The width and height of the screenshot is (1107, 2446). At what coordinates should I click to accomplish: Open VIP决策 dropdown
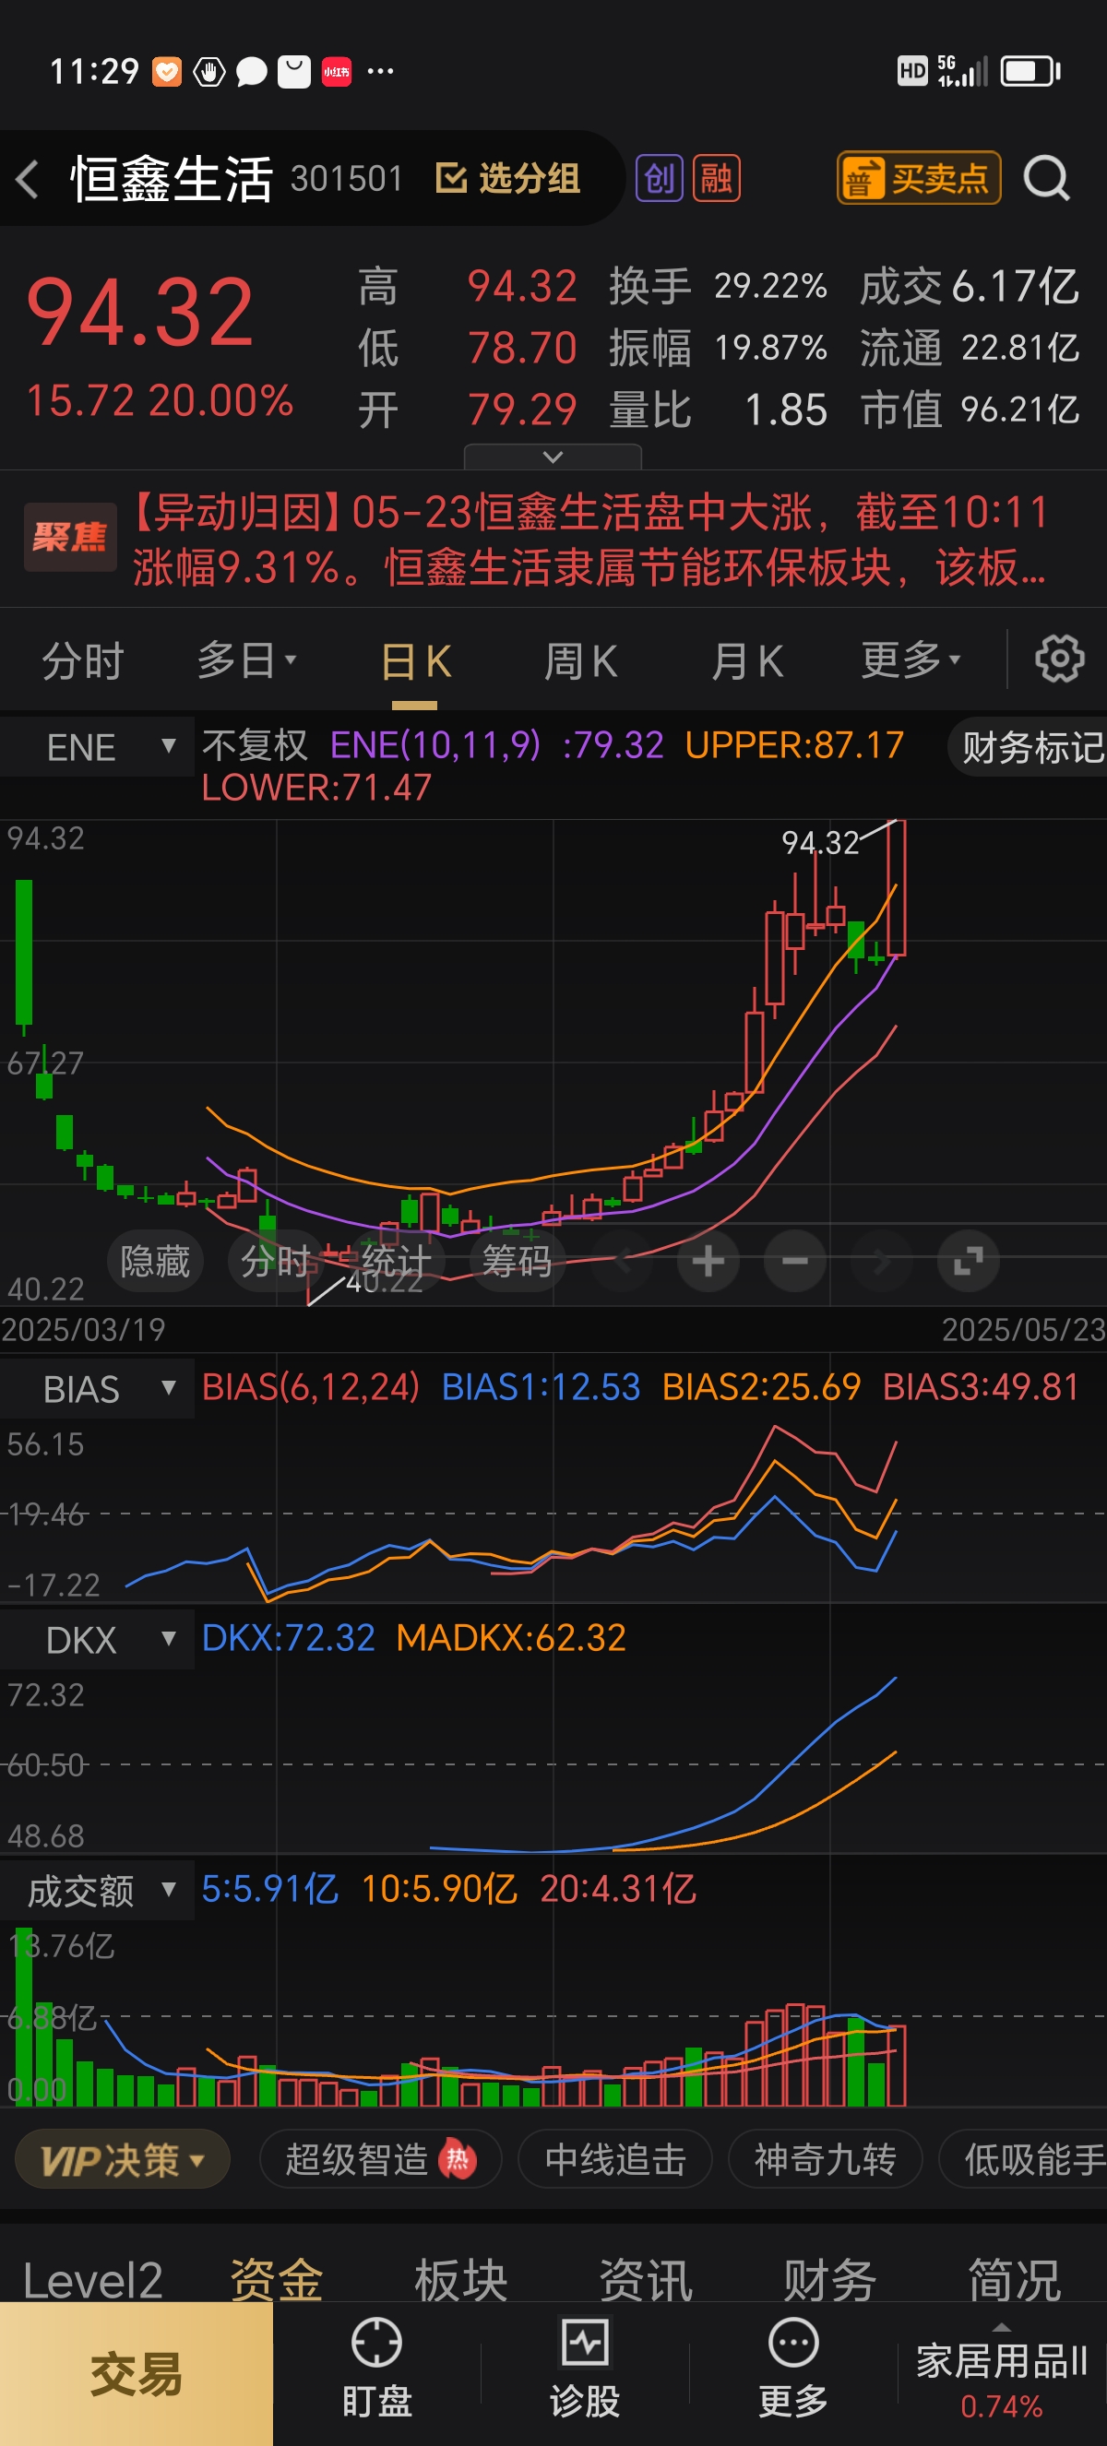[123, 2160]
